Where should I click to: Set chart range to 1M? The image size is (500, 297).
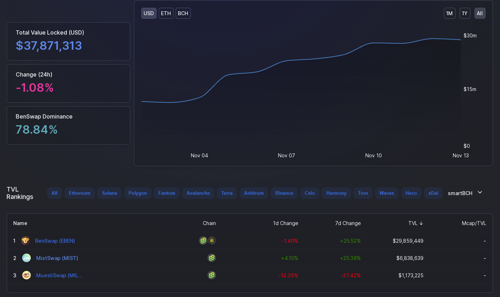[449, 13]
